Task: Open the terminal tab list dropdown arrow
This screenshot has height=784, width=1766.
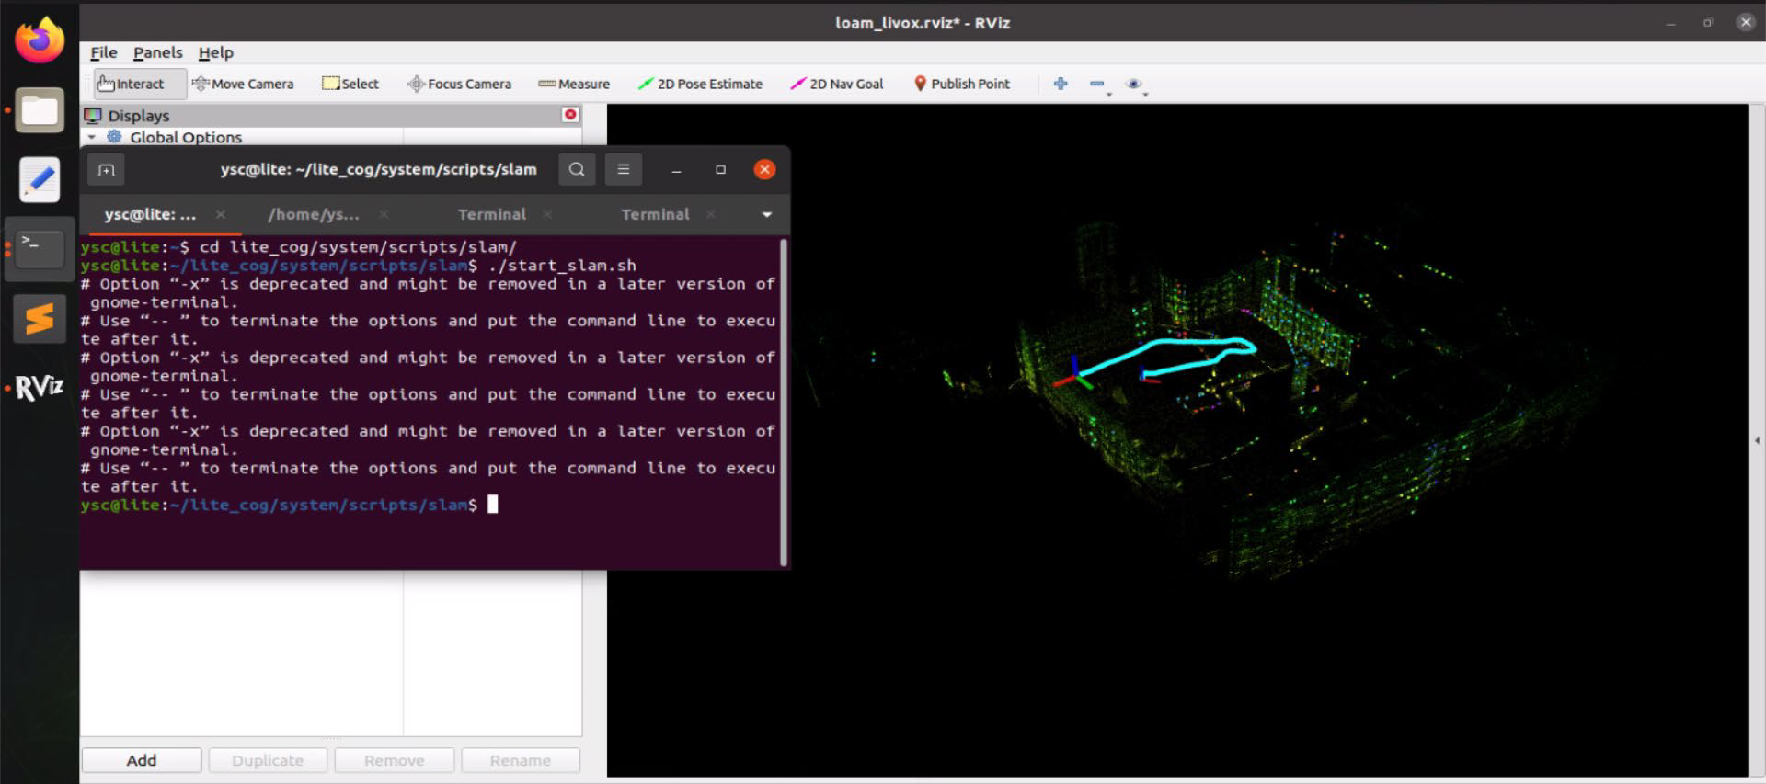Action: (767, 214)
